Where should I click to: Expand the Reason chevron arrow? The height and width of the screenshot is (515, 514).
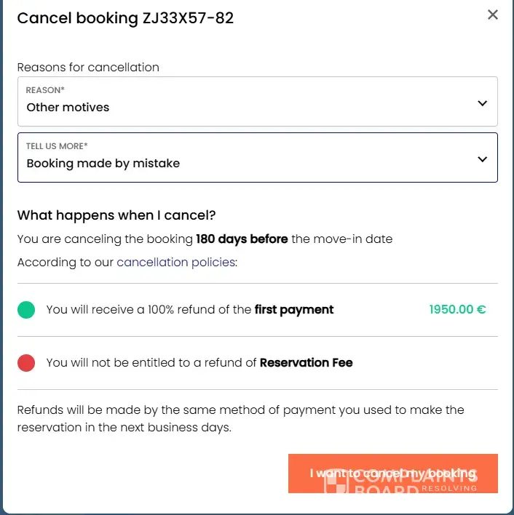[482, 103]
